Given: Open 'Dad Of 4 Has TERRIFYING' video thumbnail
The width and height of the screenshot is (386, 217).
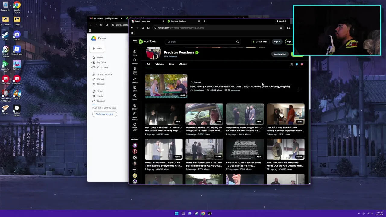Looking at the screenshot, I should coord(286,114).
